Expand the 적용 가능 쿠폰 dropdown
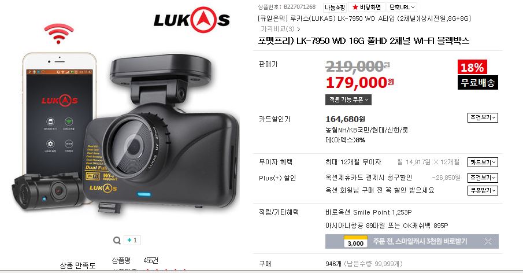Image resolution: width=523 pixels, height=273 pixels. [348, 100]
